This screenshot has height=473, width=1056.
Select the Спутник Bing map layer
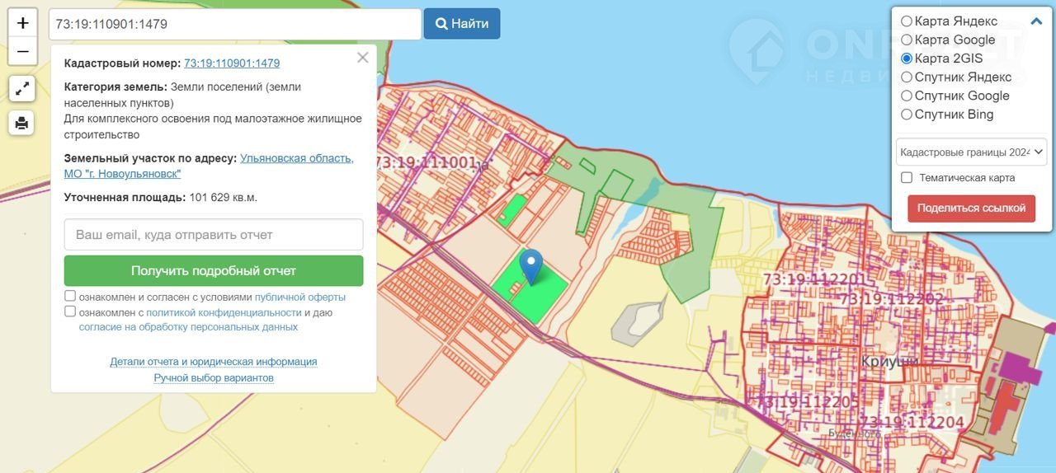coord(907,115)
